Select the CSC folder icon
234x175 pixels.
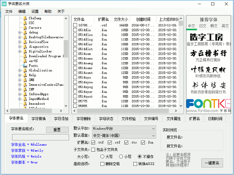point(25,23)
